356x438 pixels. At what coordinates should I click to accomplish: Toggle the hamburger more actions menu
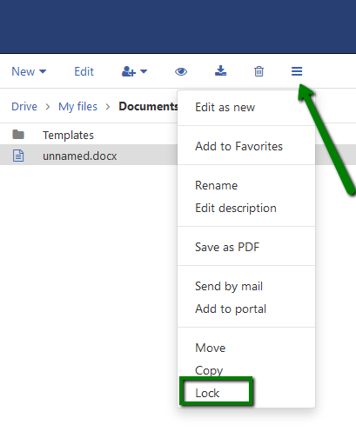pos(297,71)
